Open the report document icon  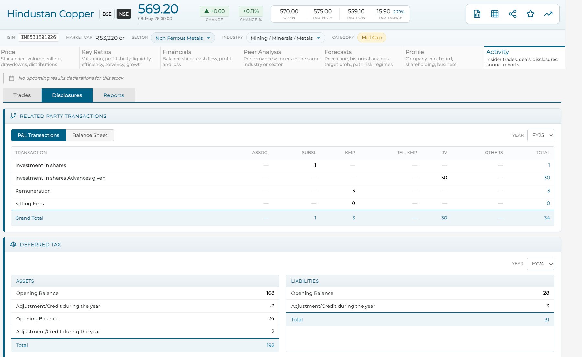click(477, 14)
